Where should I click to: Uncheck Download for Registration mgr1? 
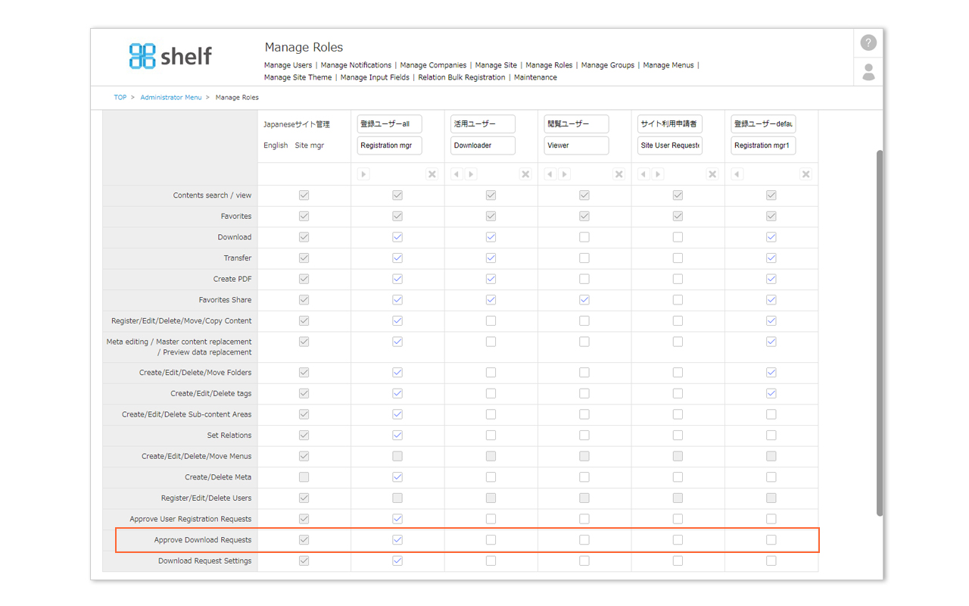pos(771,237)
